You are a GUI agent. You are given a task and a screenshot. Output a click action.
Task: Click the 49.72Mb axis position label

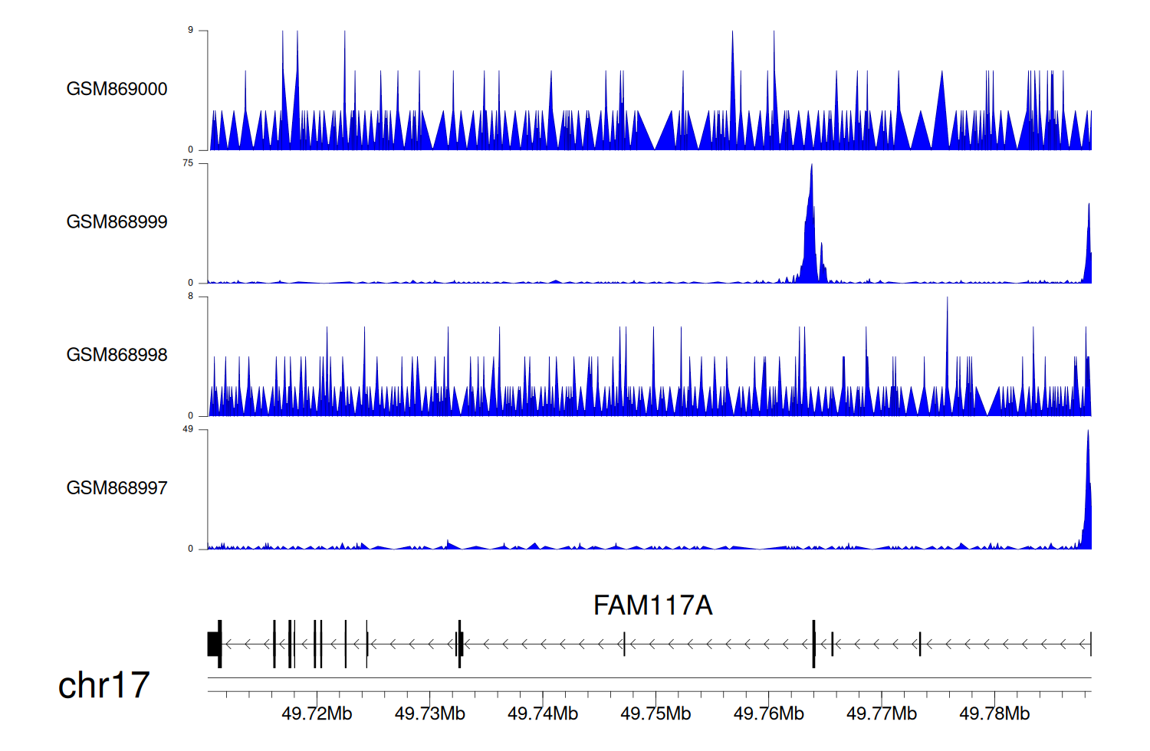coord(317,713)
